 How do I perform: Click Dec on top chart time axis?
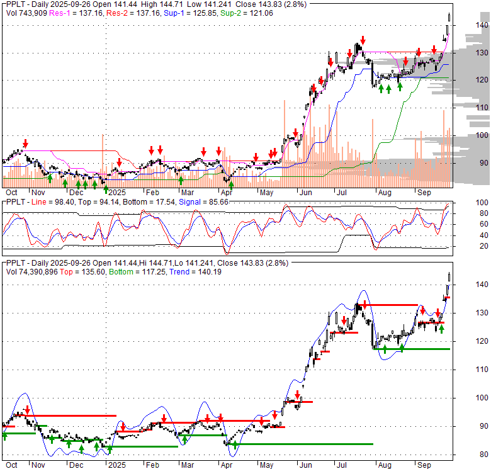coord(76,193)
